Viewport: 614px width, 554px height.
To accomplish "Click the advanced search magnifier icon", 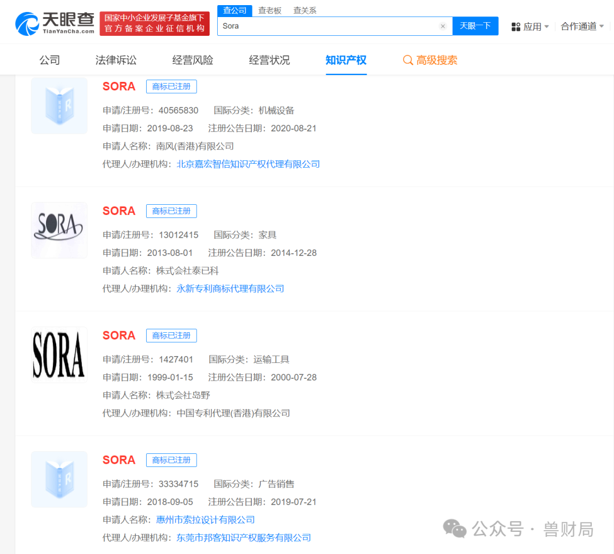I will coord(408,60).
